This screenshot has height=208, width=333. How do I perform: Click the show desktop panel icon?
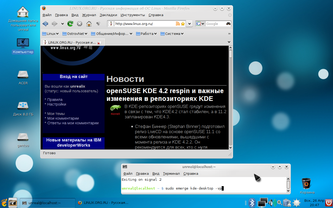click(x=13, y=202)
